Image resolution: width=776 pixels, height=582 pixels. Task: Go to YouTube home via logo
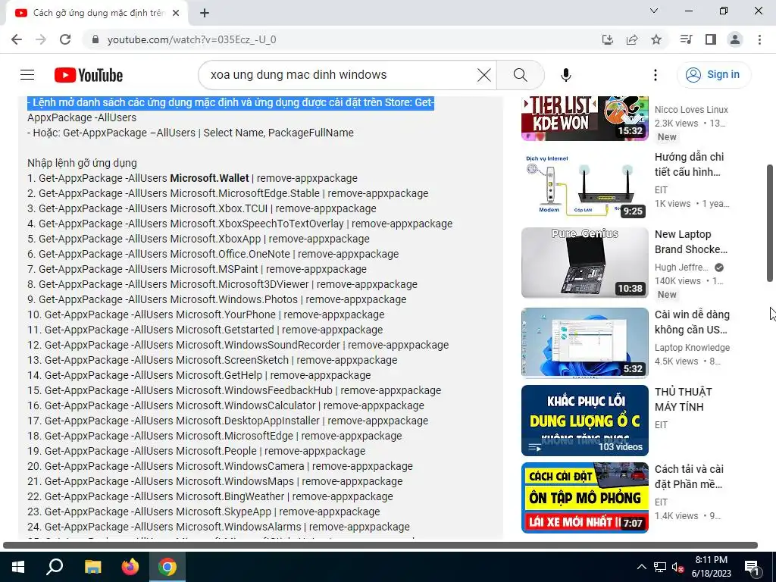click(89, 75)
